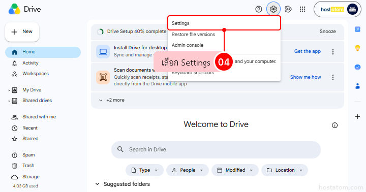Open Storage in the sidebar

click(31, 177)
